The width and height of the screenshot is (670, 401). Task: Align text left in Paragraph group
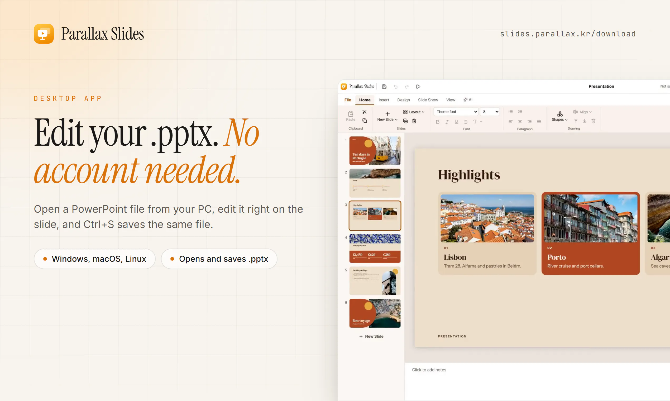(510, 122)
